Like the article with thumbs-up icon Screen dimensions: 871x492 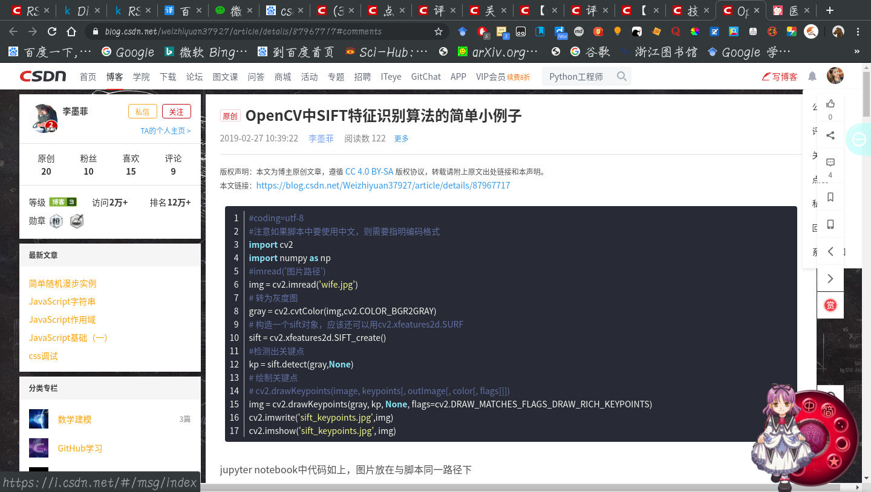tap(830, 103)
